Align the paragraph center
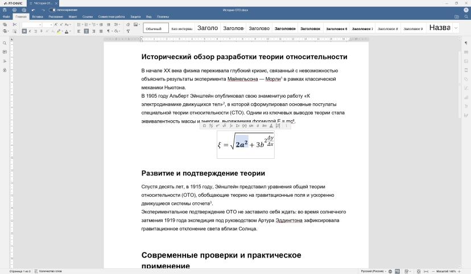 pos(86,31)
